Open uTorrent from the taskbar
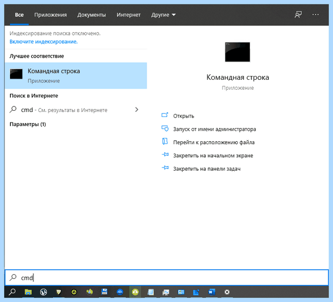Screen dimensions: 333x302 (43, 292)
